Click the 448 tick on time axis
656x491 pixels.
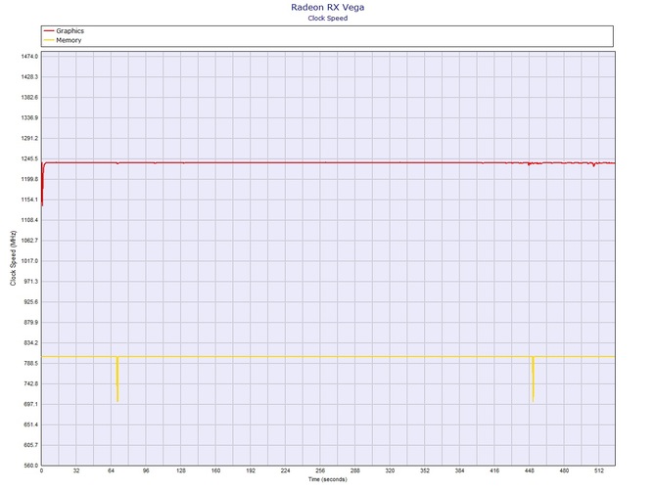click(x=530, y=470)
